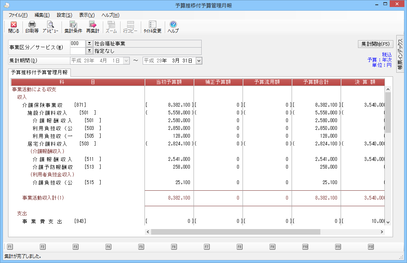Click the 集計開始(F5) button
407x263 pixels.
click(375, 44)
